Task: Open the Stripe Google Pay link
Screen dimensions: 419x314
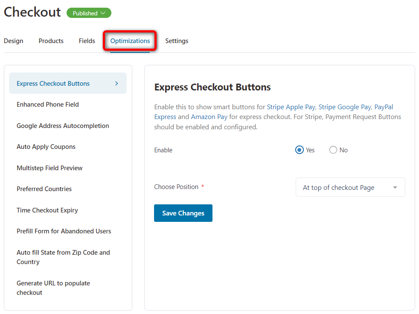Action: [x=344, y=107]
